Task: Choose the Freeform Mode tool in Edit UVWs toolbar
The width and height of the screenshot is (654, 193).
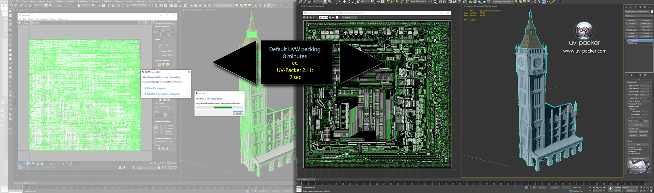Action: click(32, 23)
